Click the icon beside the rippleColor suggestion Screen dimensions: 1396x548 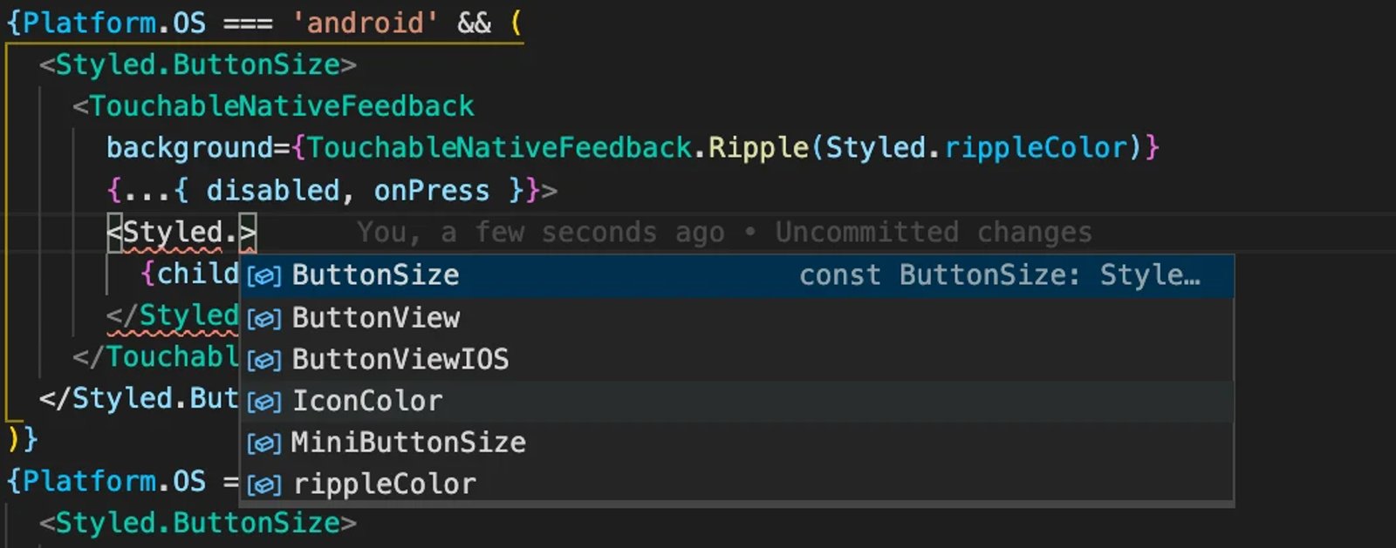click(264, 484)
